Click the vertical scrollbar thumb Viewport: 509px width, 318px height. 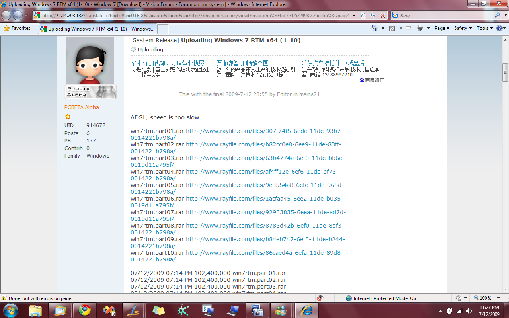[x=505, y=72]
